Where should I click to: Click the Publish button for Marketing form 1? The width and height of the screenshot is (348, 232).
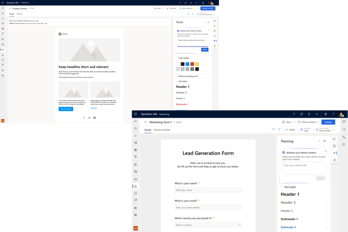(328, 122)
